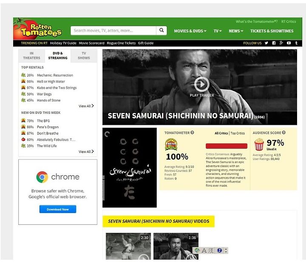Open Rotten Tomatoes Tumblr icon

296,43
